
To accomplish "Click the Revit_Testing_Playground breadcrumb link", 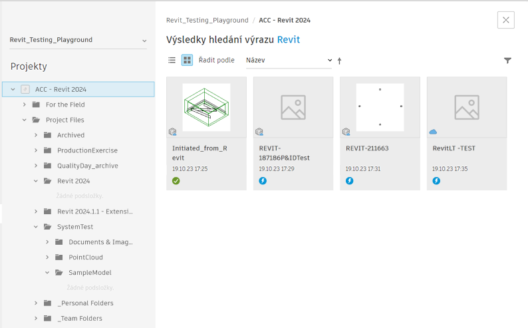I will [207, 21].
